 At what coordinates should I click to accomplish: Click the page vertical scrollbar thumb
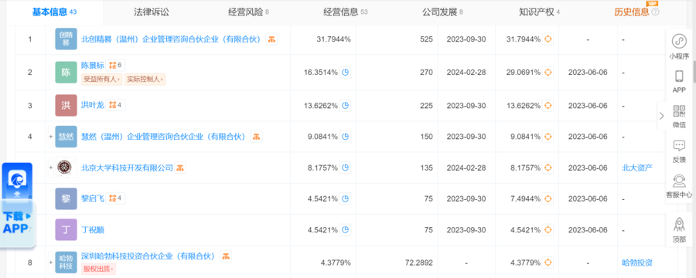694,71
